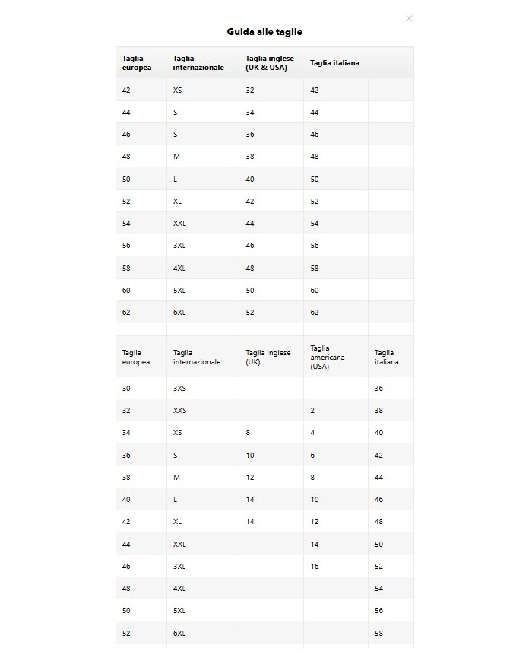Click the USA size 16 cell

(x=314, y=567)
